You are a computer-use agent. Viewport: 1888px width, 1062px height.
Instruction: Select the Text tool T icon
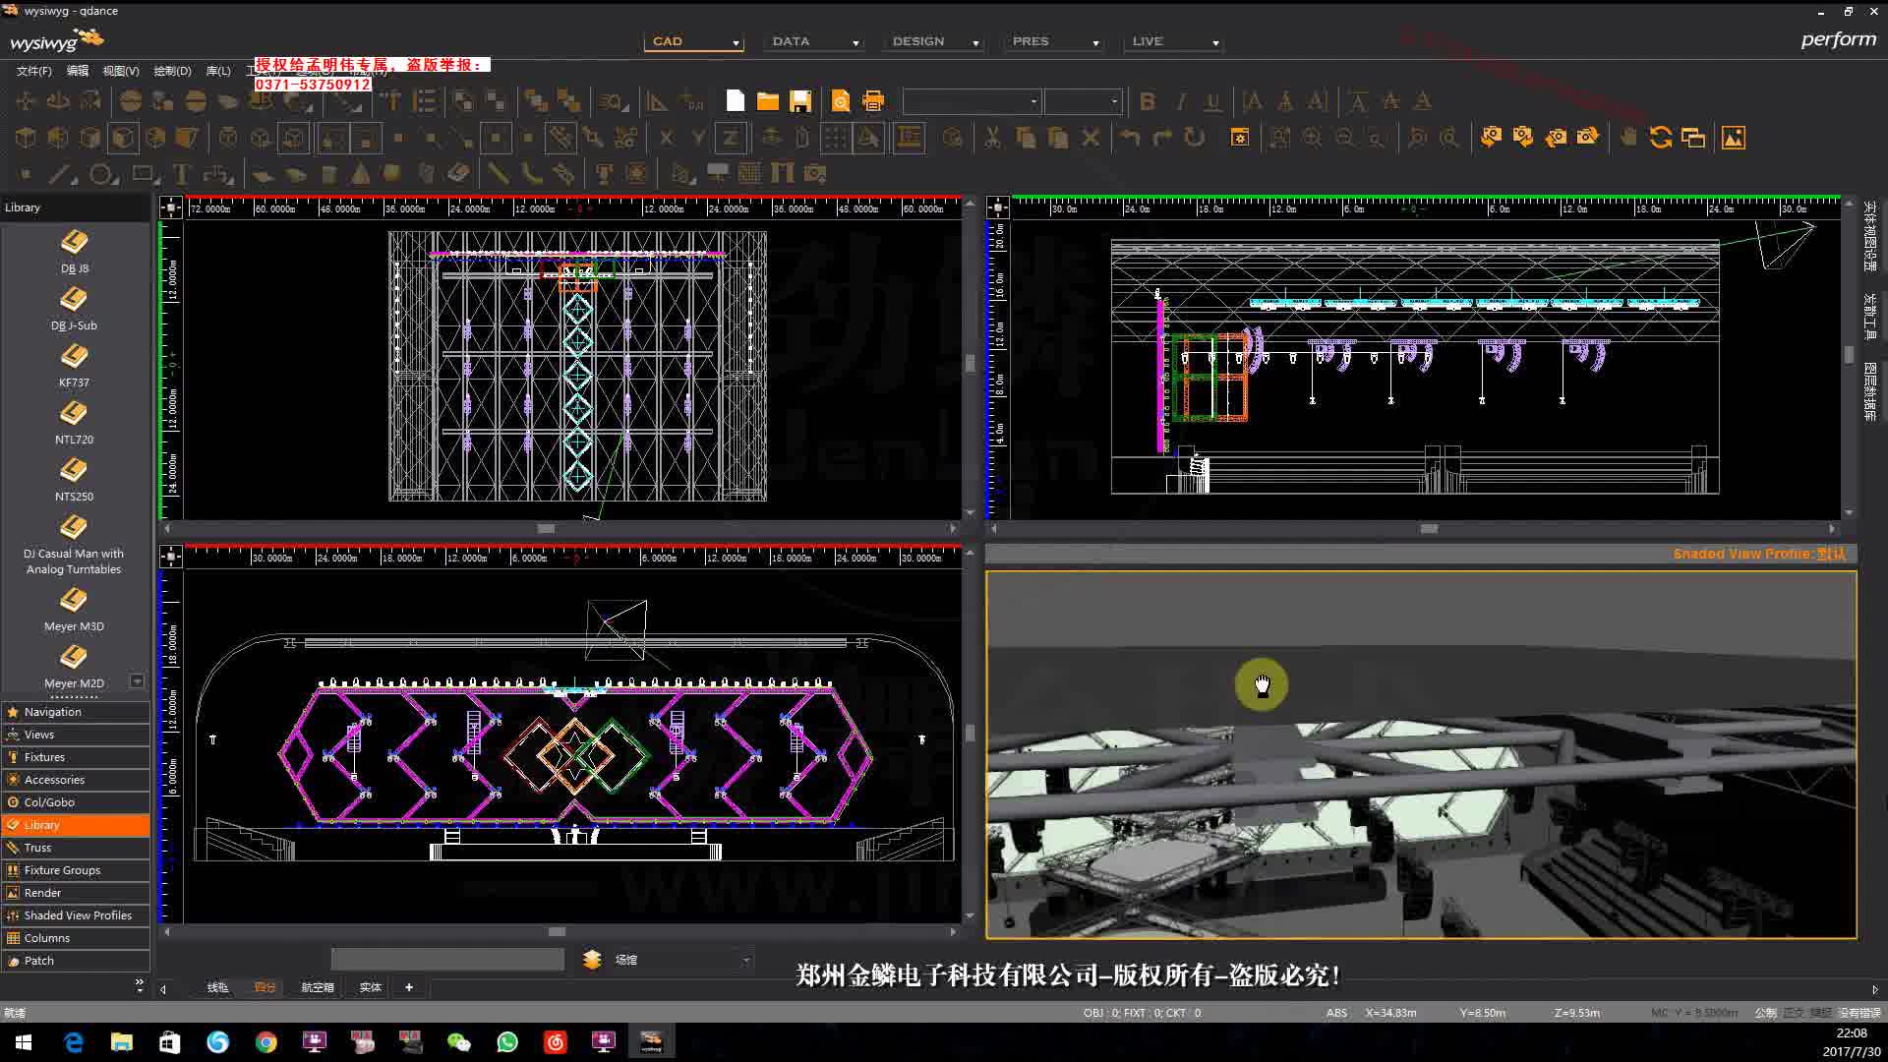coord(181,174)
